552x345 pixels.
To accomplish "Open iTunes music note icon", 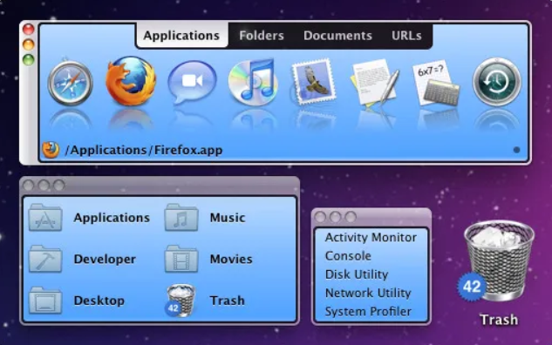I will click(253, 82).
